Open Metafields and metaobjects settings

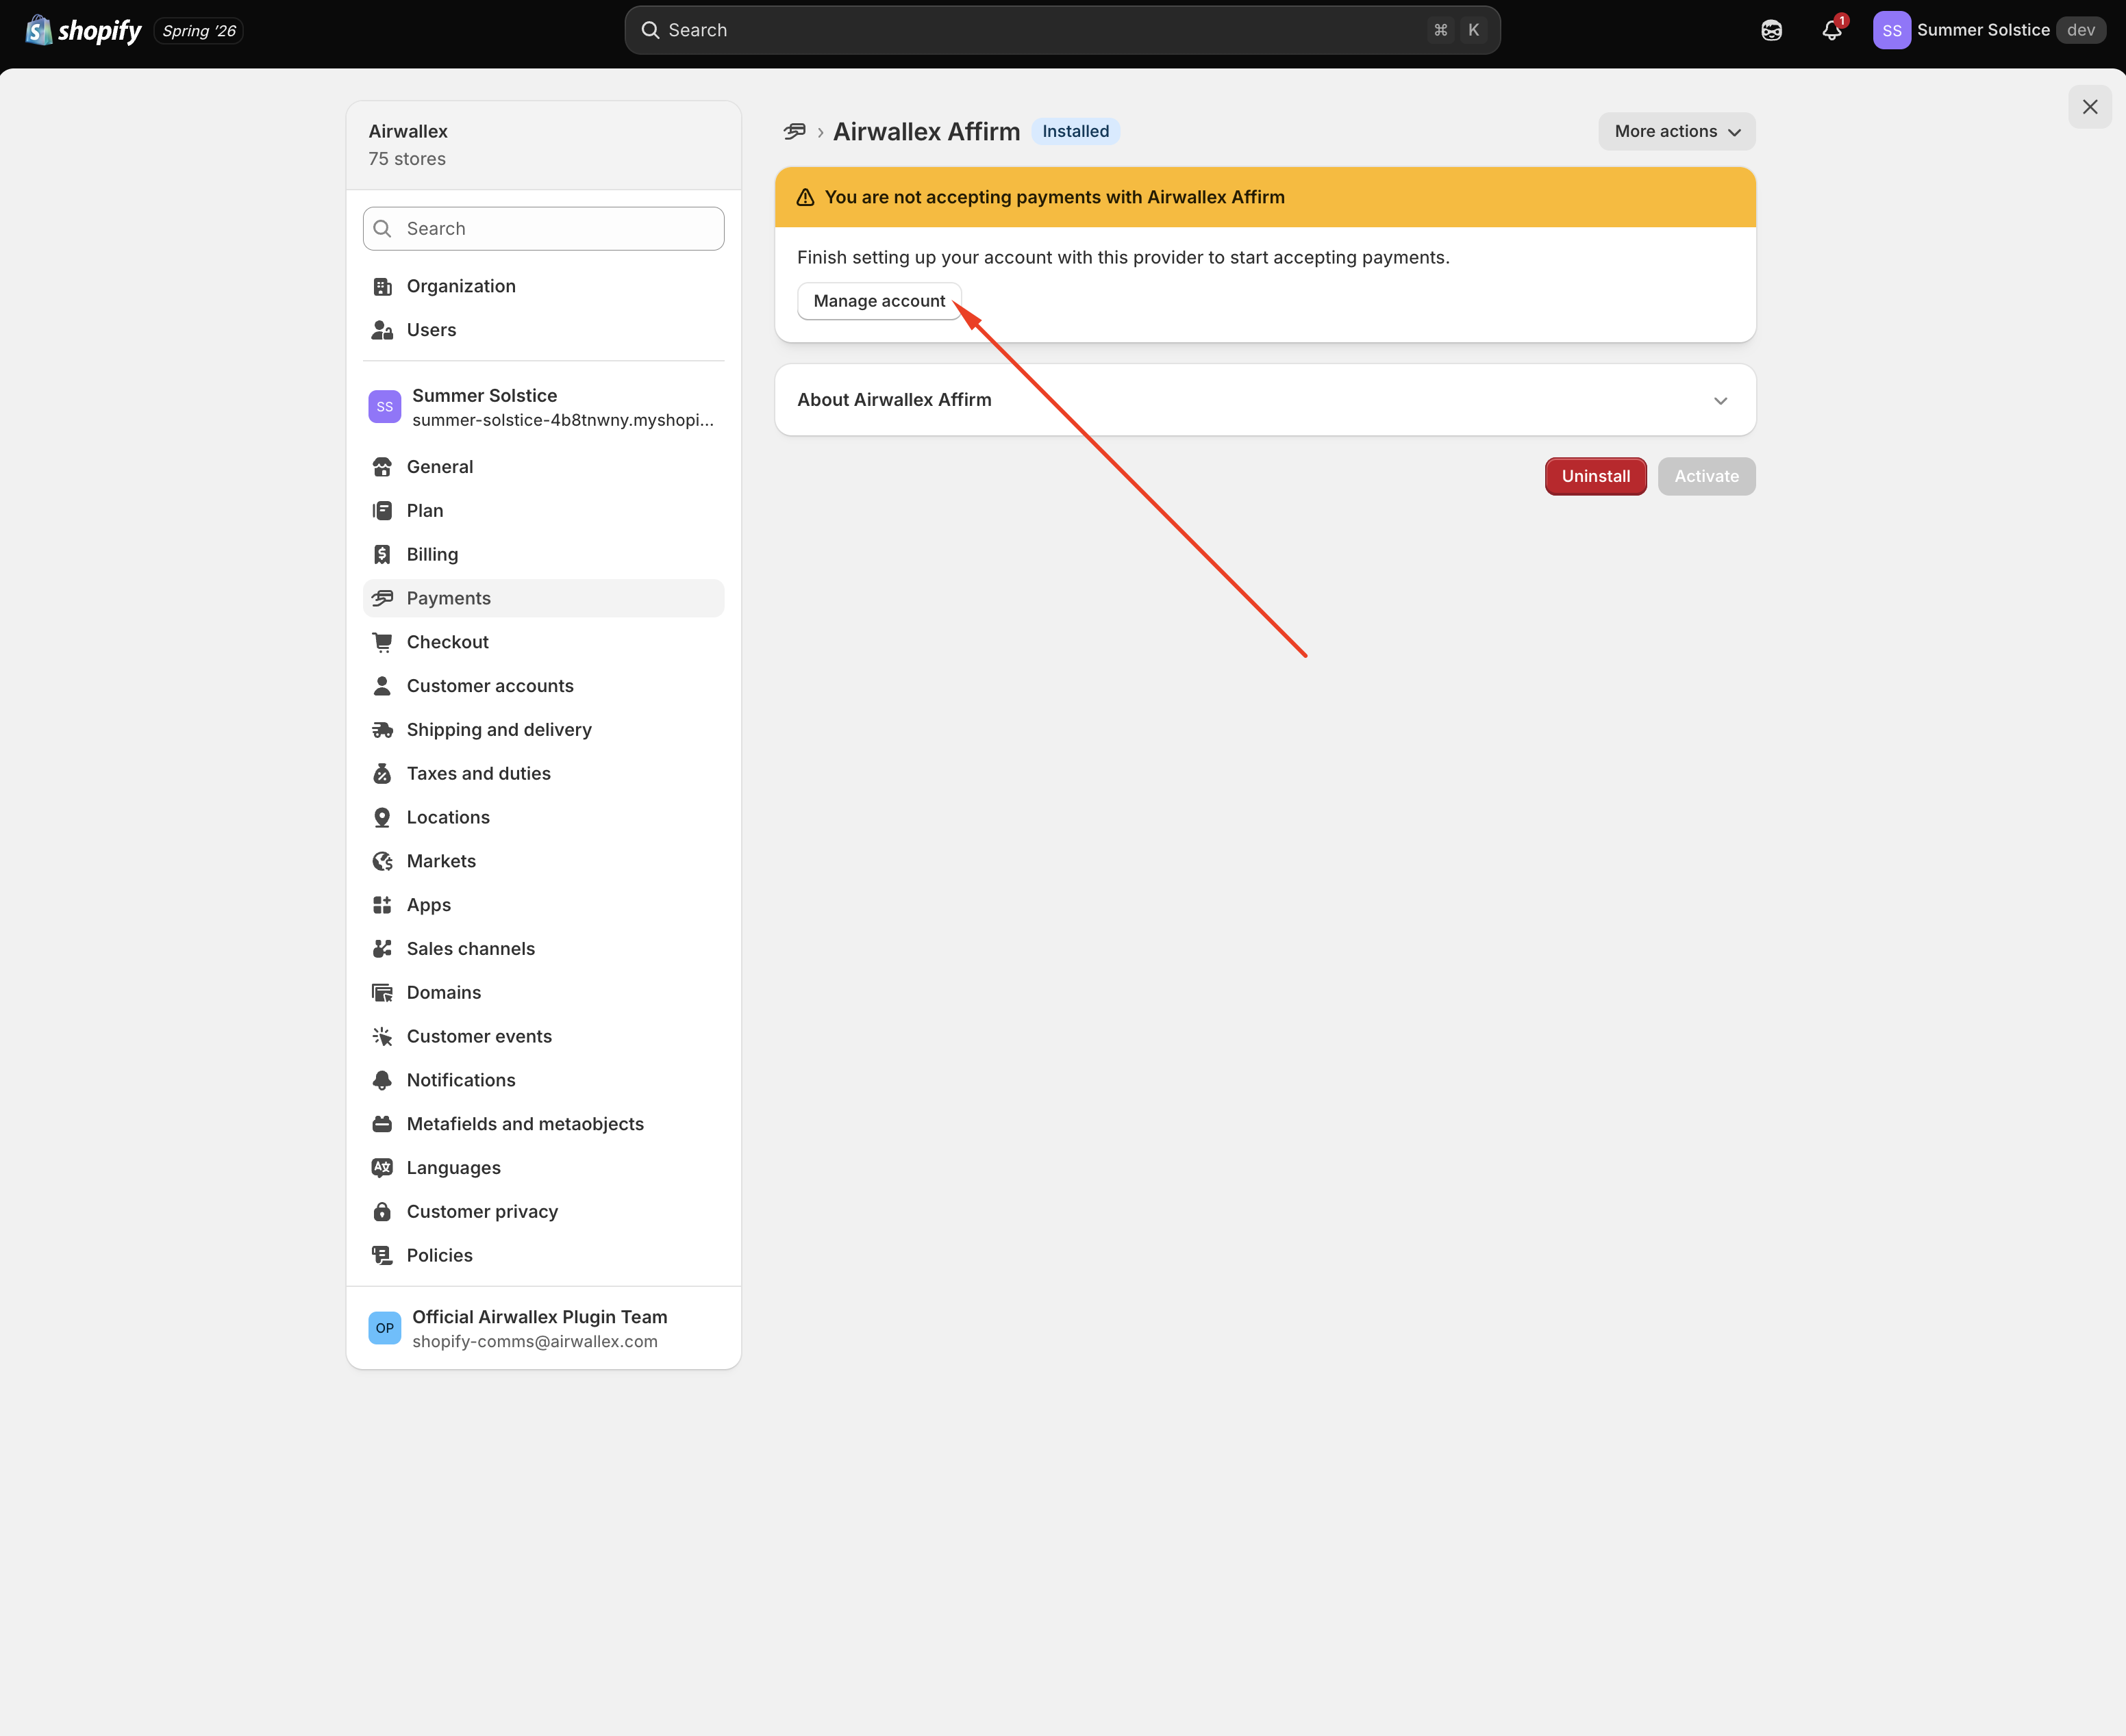[543, 1124]
